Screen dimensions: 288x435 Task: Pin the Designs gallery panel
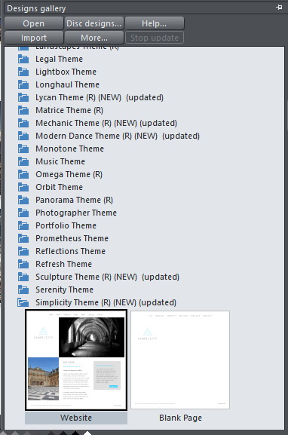279,8
